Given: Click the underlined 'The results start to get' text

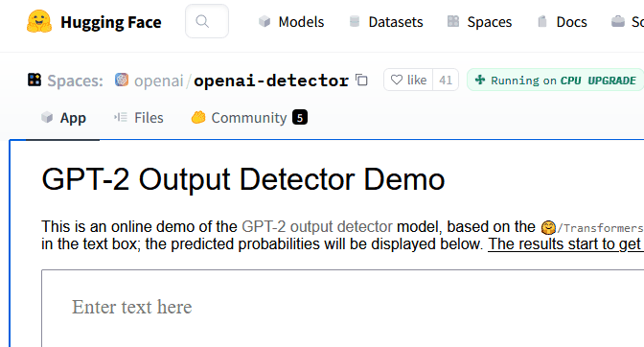Looking at the screenshot, I should (565, 243).
